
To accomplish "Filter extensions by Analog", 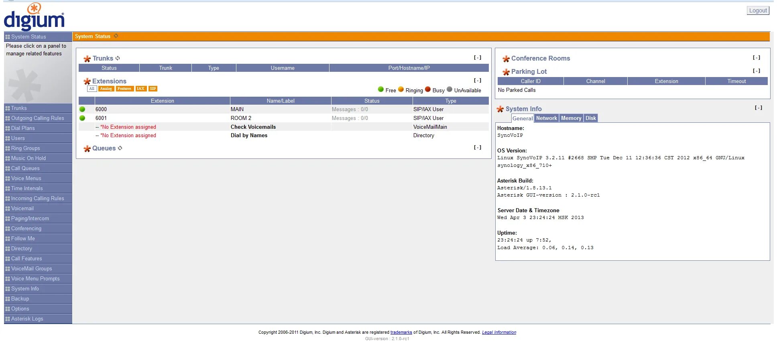I will click(106, 89).
